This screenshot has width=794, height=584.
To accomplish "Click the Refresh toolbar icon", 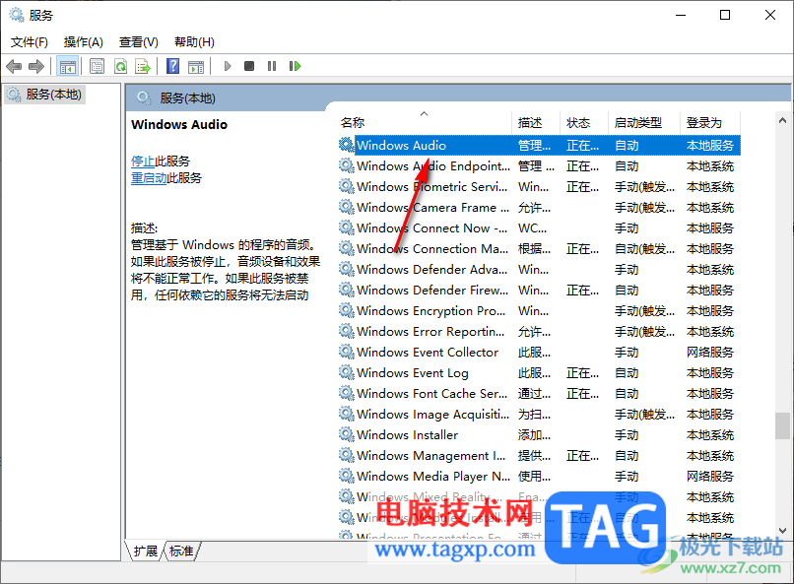I will click(120, 66).
